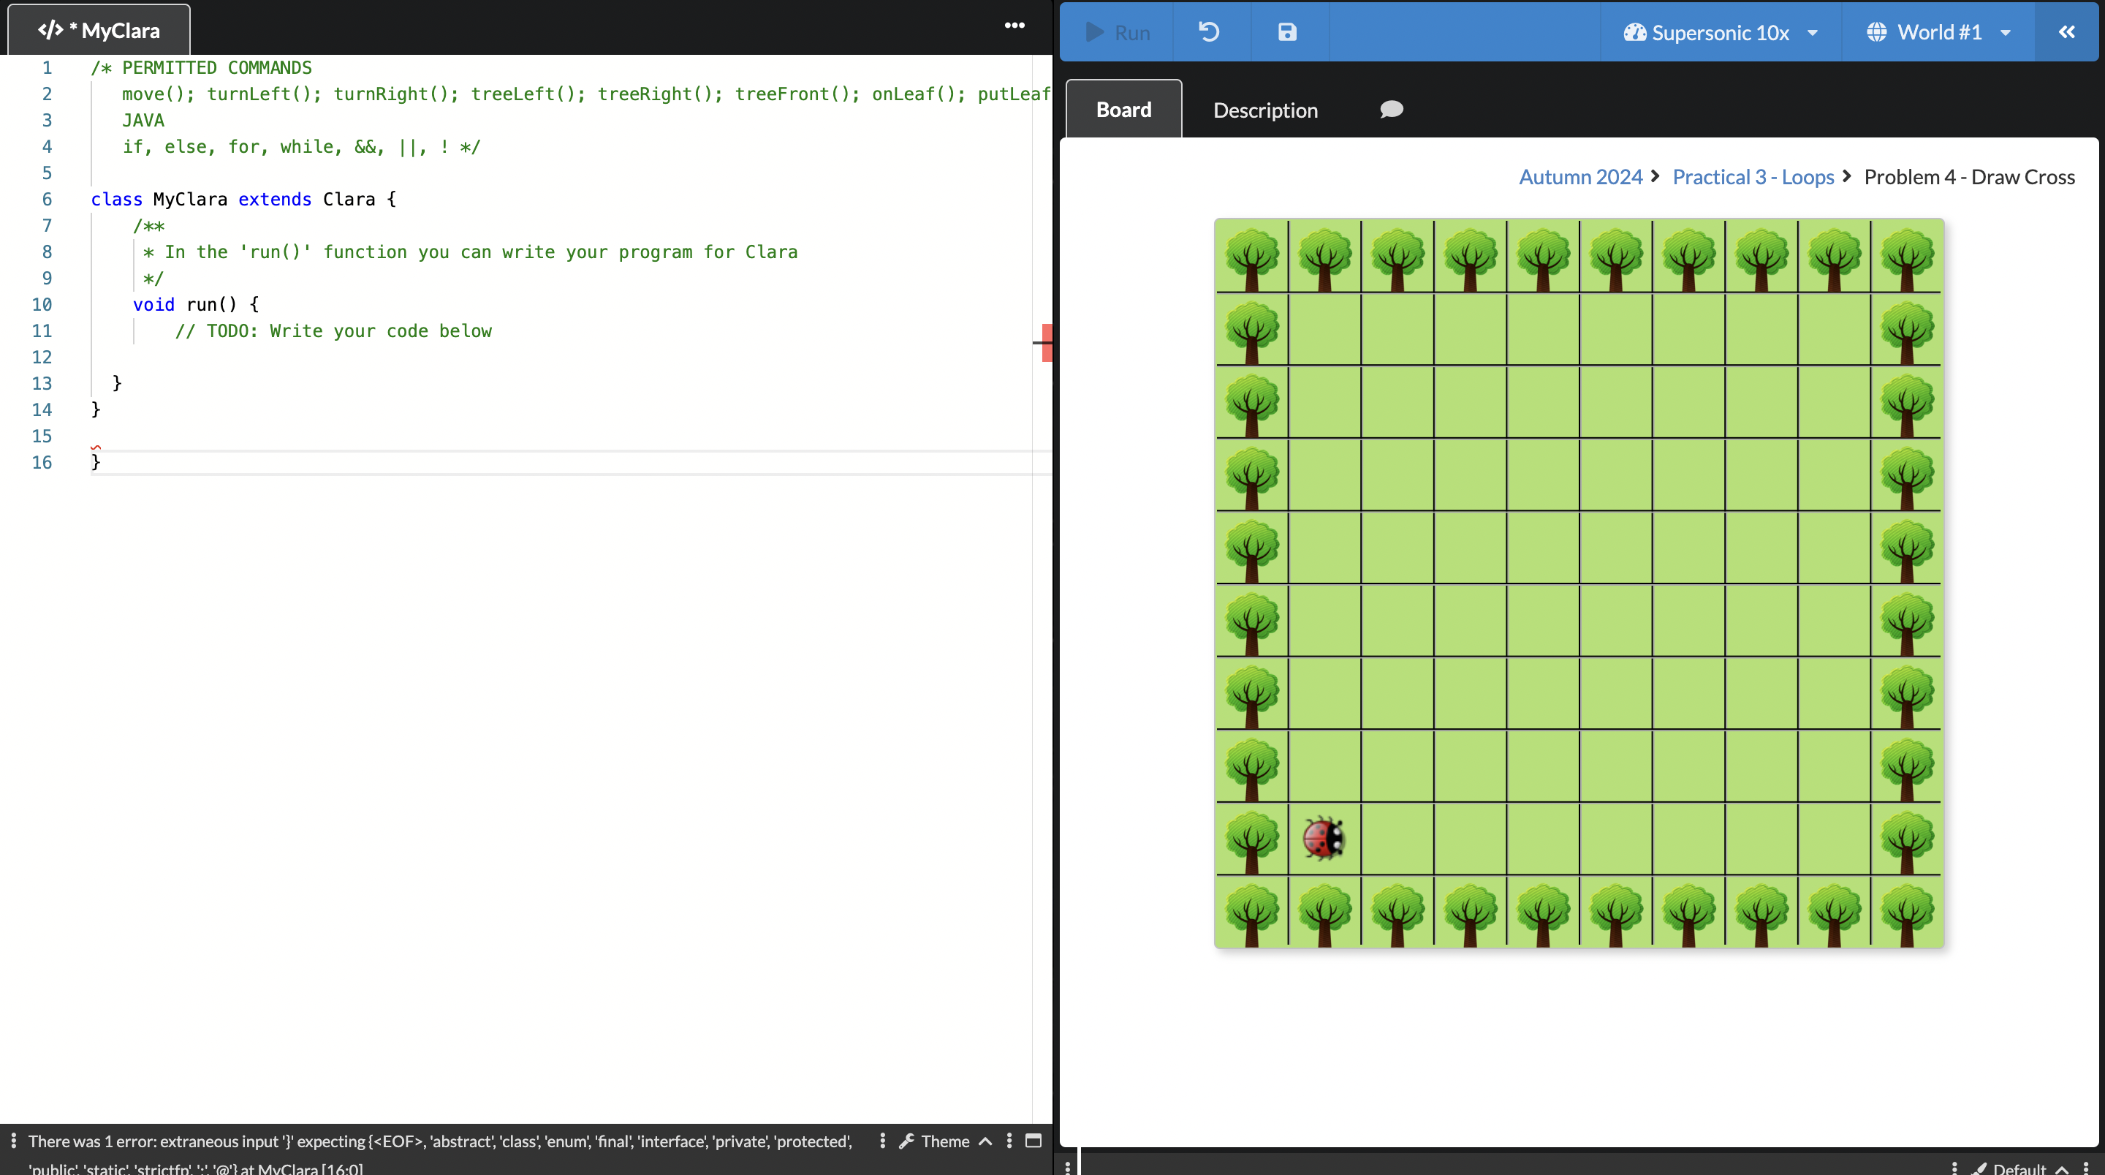Viewport: 2105px width, 1175px height.
Task: Open the comment chat bubble beside Description
Action: (1391, 109)
